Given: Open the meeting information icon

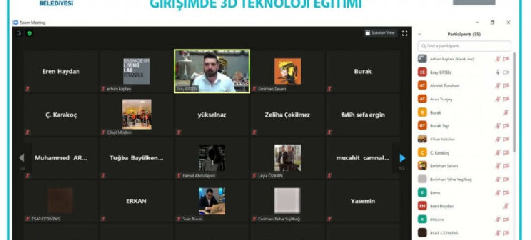Looking at the screenshot, I should pyautogui.click(x=19, y=33).
